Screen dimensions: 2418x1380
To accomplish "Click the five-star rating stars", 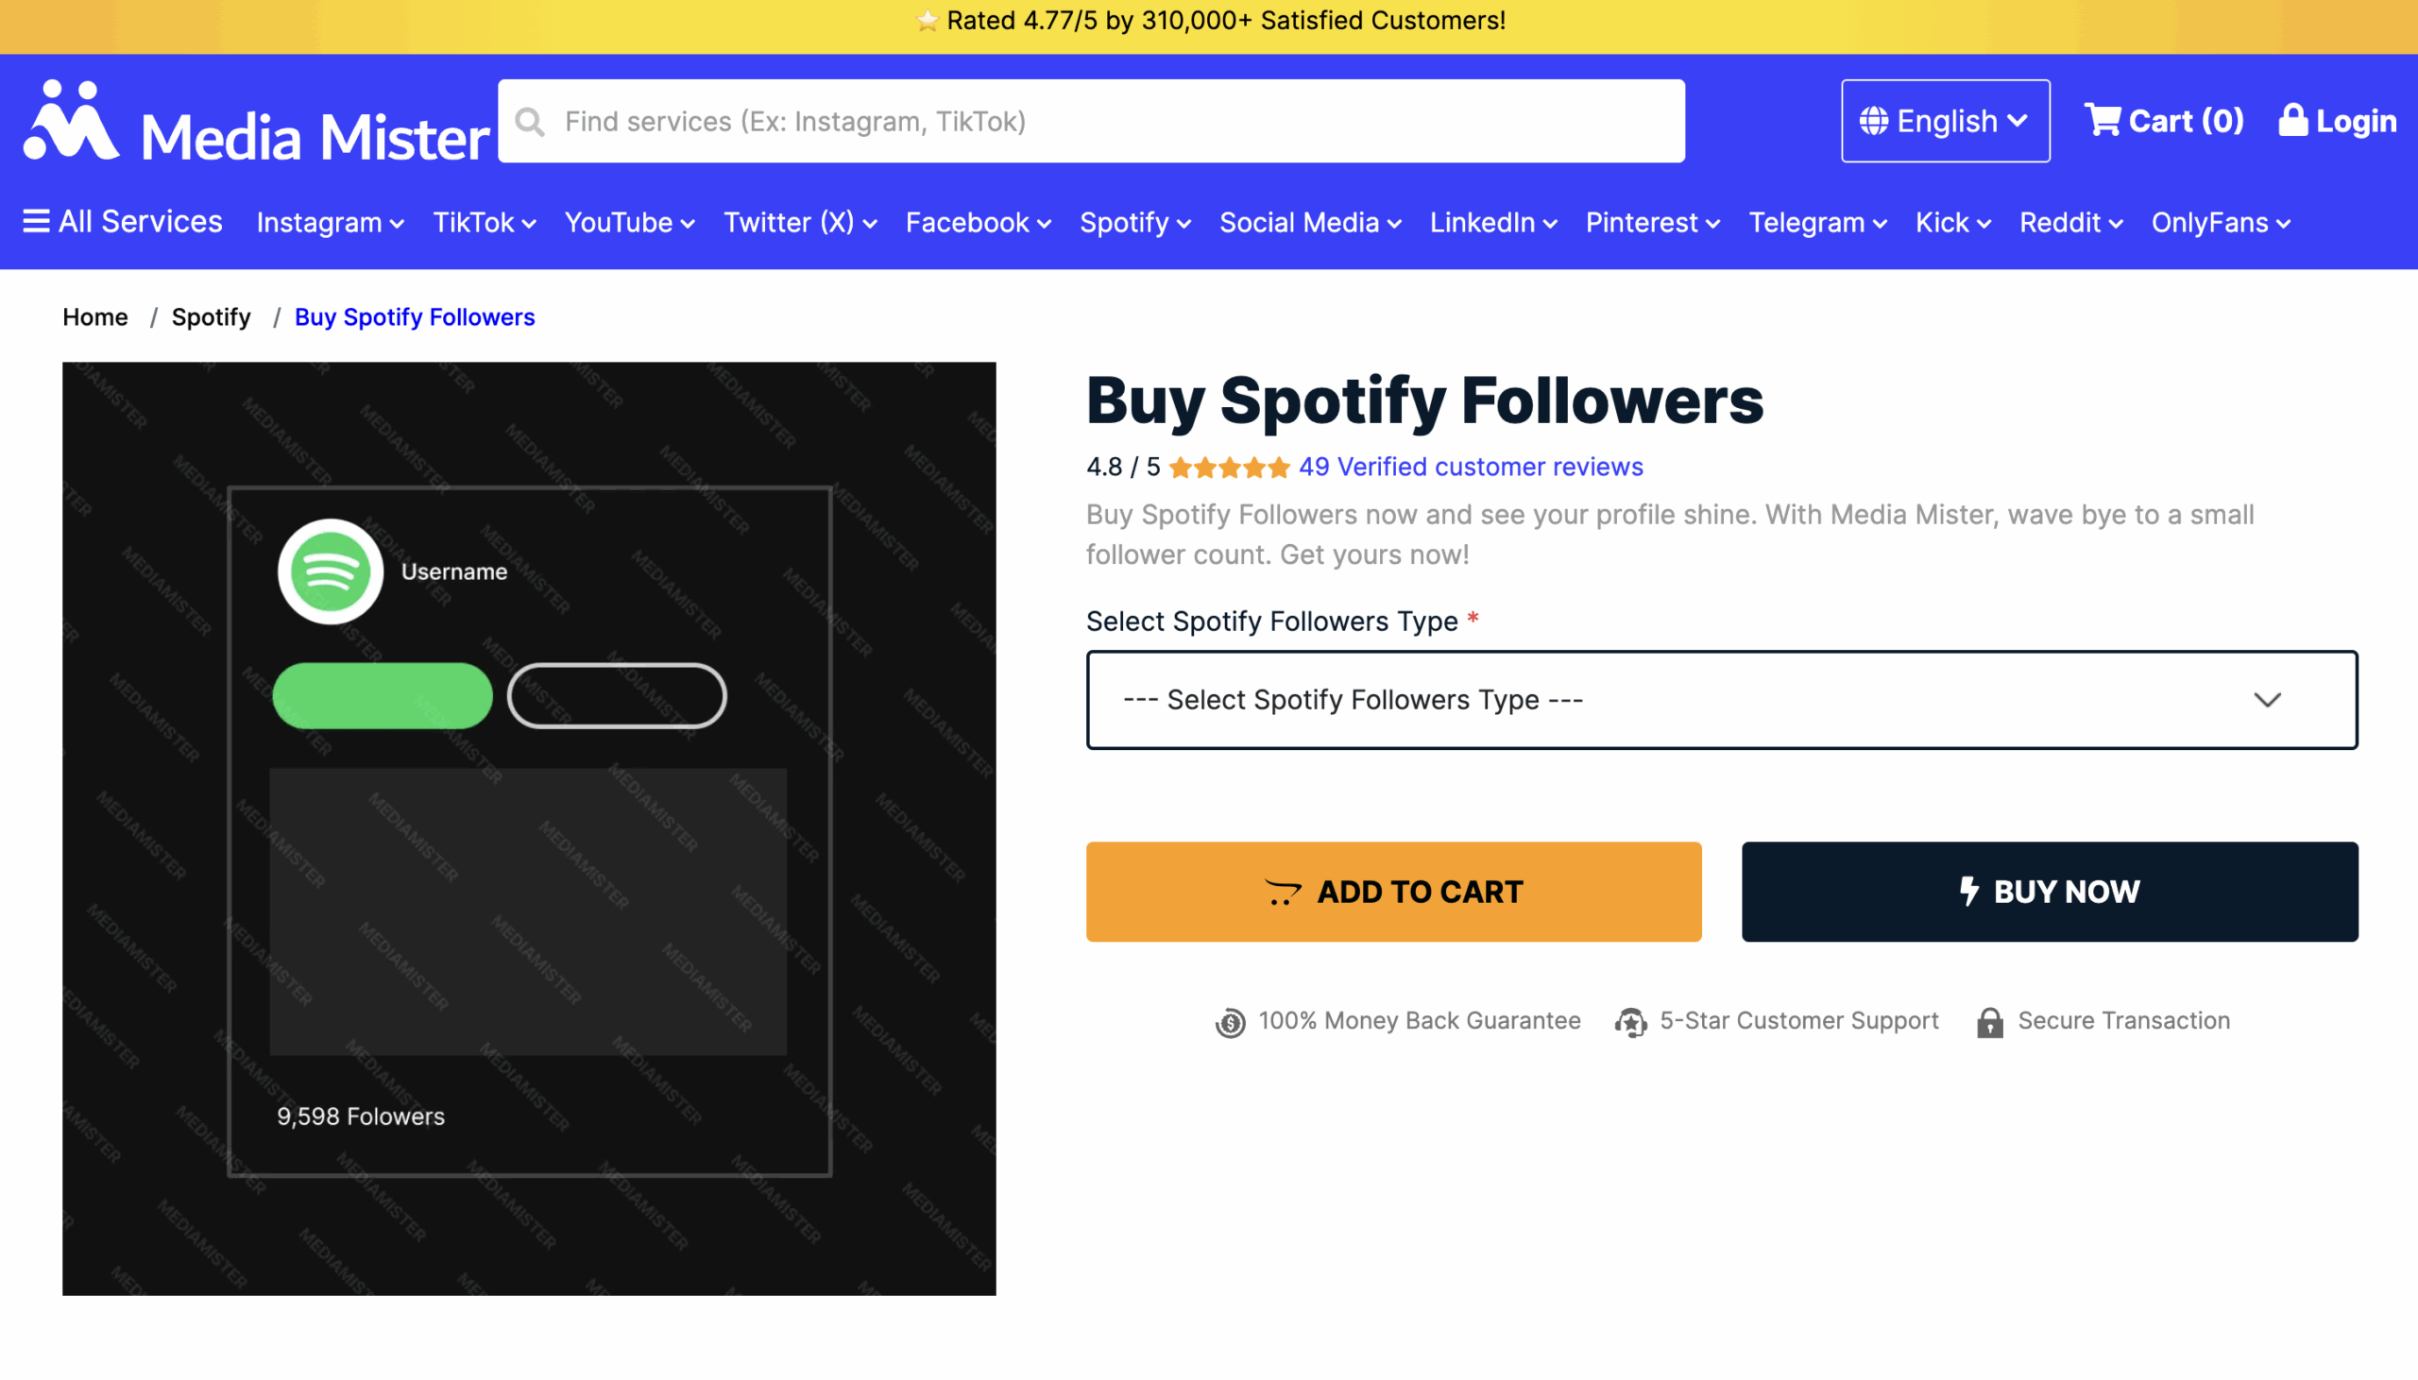I will tap(1229, 468).
